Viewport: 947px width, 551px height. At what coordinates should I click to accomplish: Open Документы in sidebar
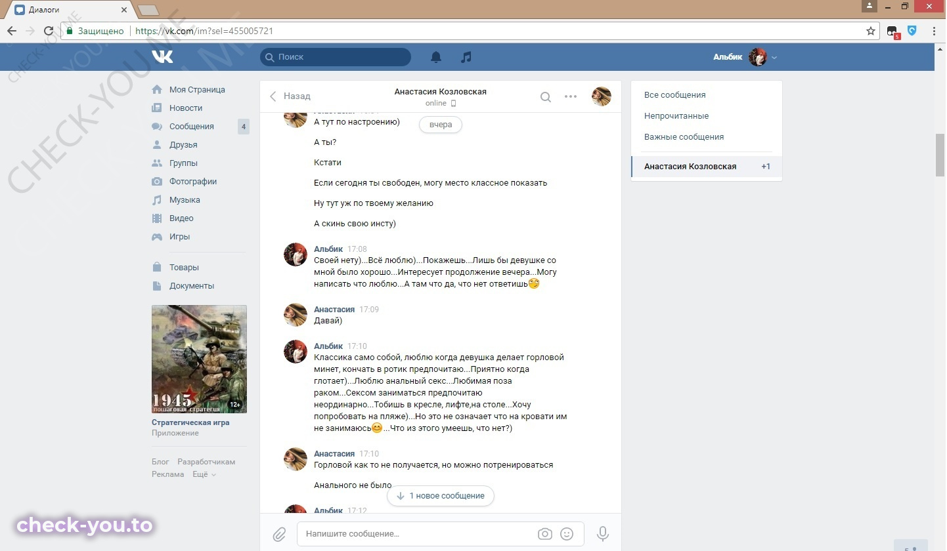(x=192, y=286)
